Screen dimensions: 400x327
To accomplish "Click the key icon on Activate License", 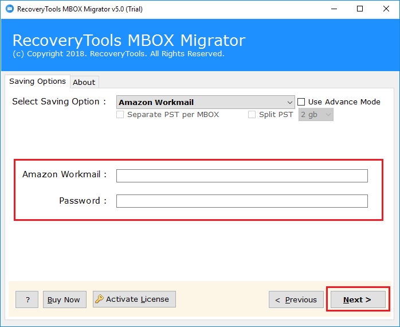I will tap(99, 299).
